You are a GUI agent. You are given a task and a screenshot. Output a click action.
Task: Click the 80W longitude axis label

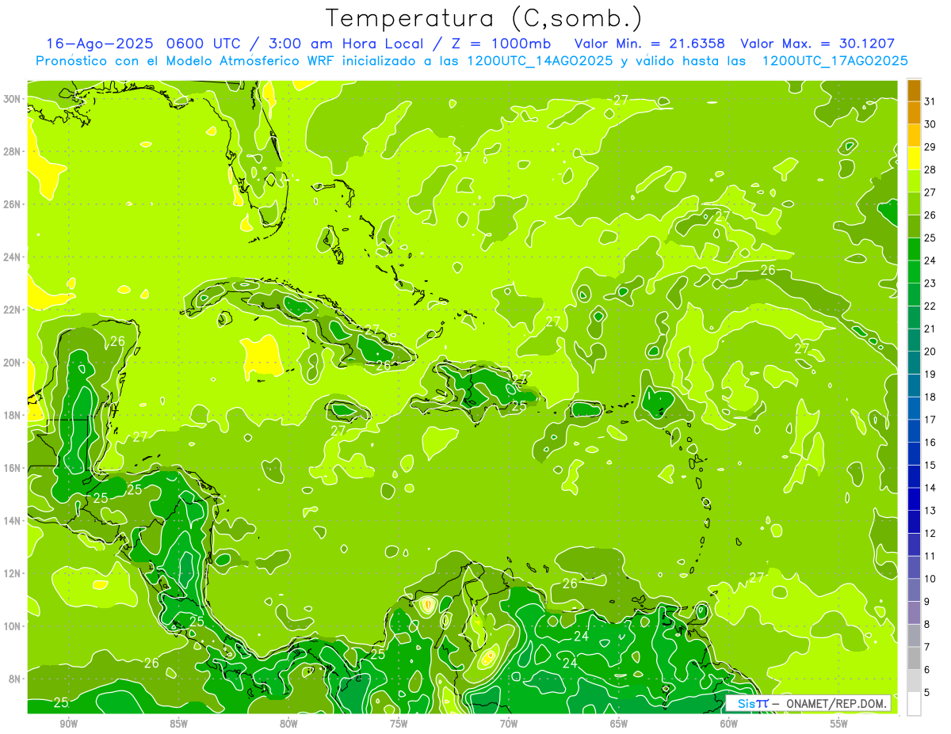(288, 723)
